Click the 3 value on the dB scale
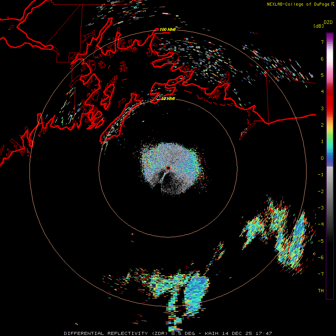The height and width of the screenshot is (336, 336). (x=322, y=108)
